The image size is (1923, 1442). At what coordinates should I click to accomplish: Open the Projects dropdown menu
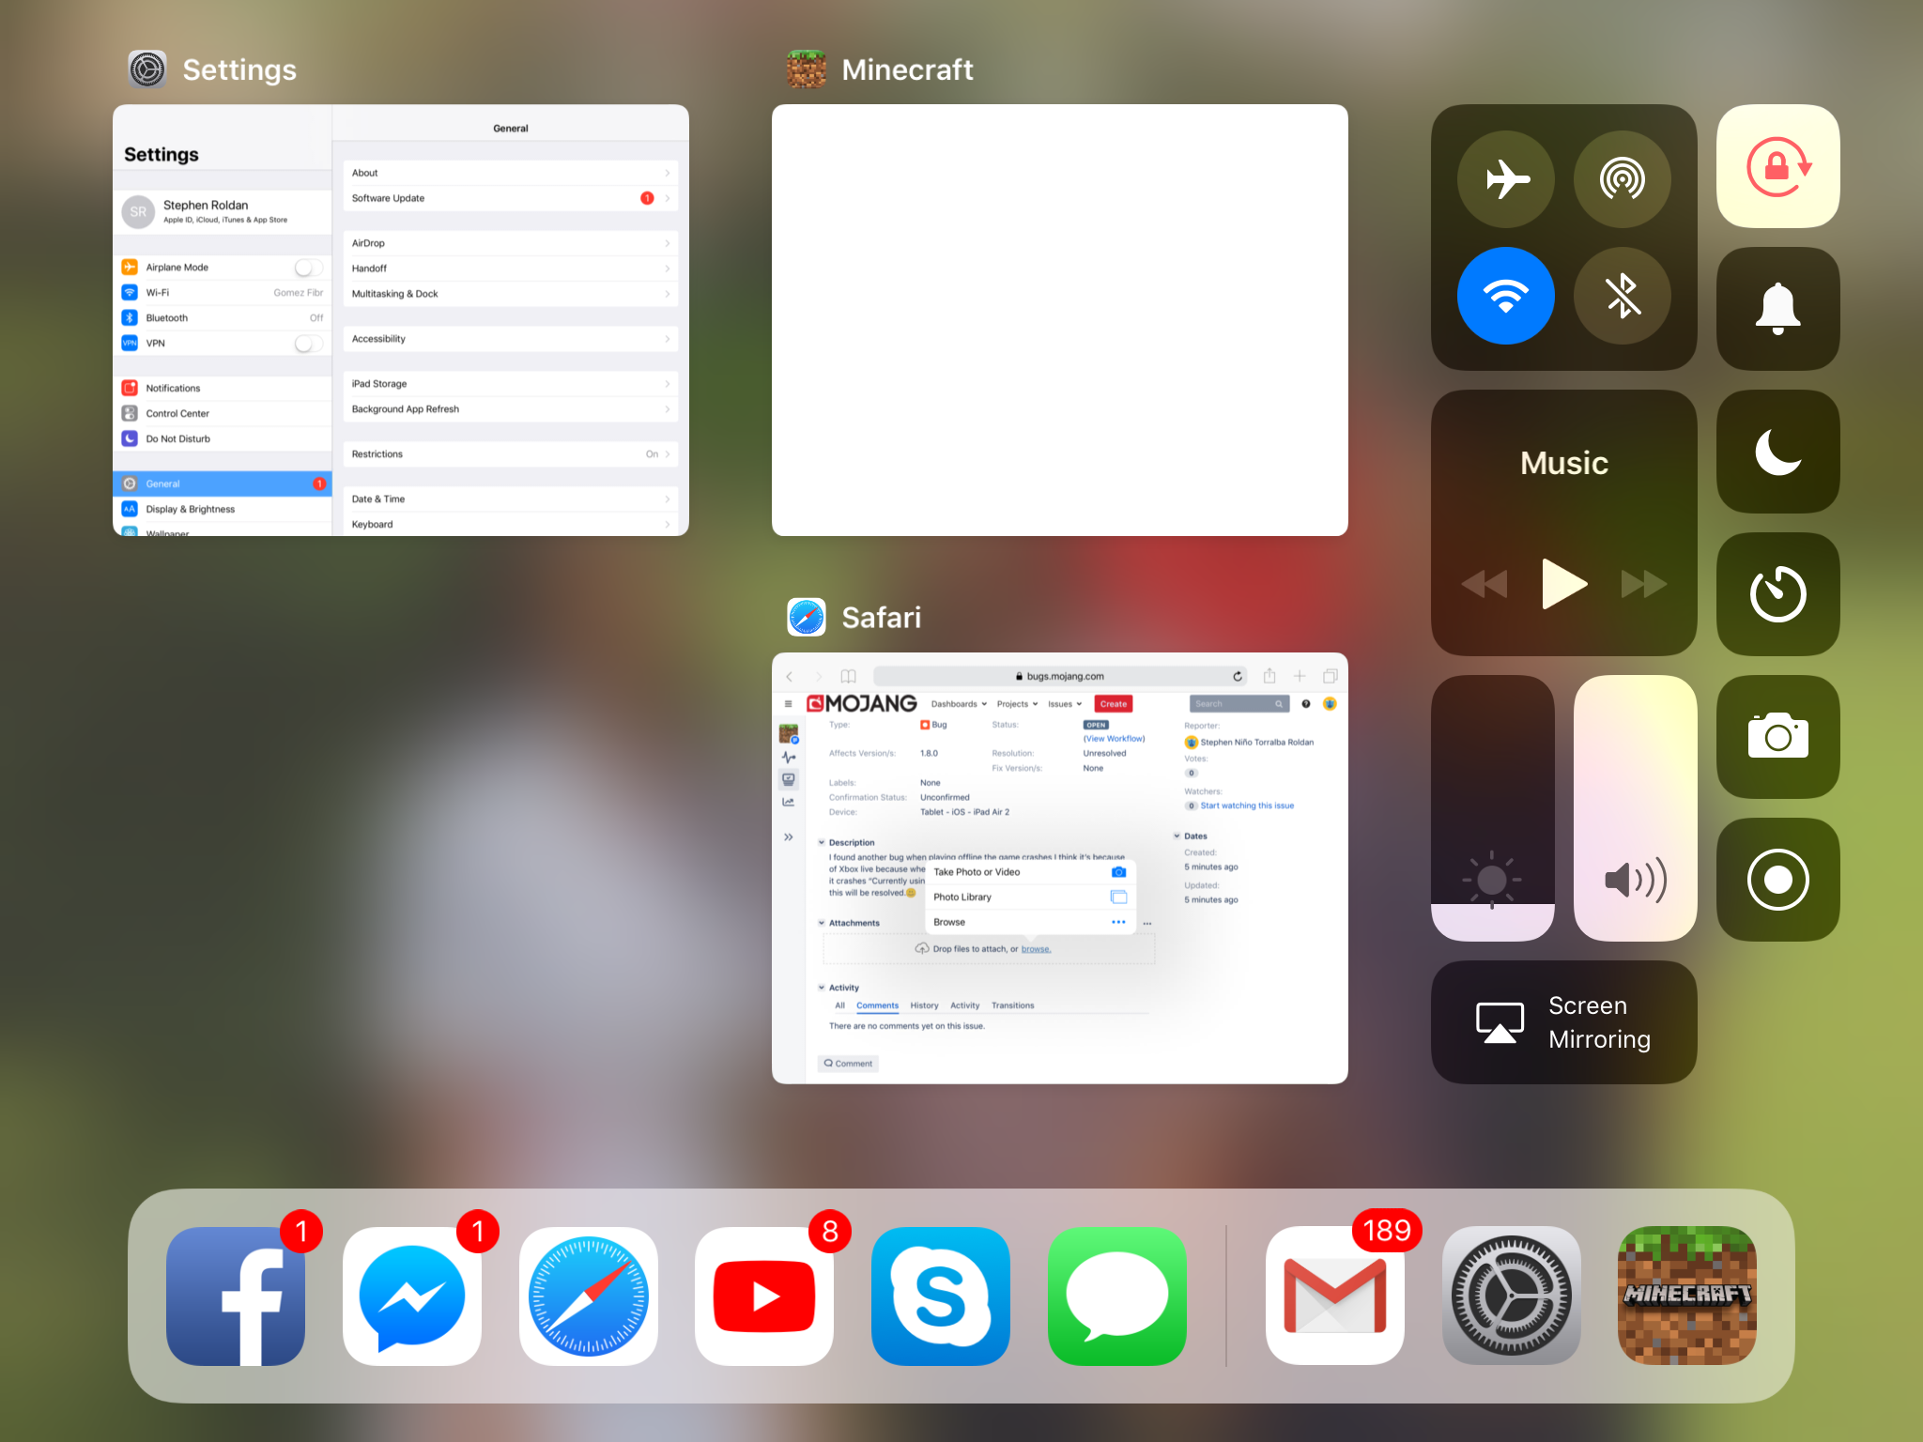point(1017,704)
